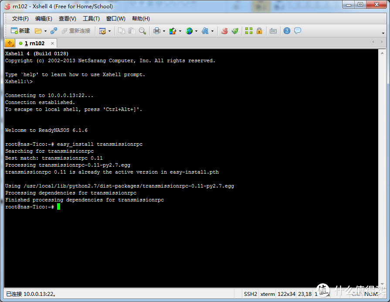The width and height of the screenshot is (390, 302).
Task: Click the color scheme icon
Action: click(173, 31)
